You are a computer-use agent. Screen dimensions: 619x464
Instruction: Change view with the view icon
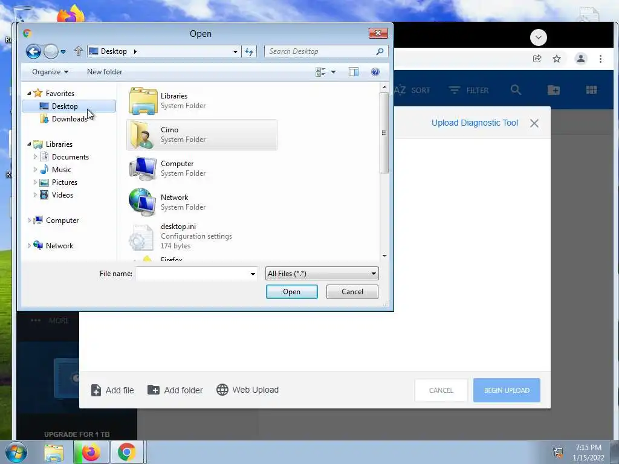click(x=320, y=72)
